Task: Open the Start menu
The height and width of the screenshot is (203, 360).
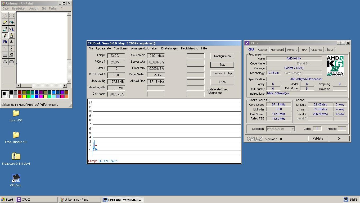Action: coord(7,200)
